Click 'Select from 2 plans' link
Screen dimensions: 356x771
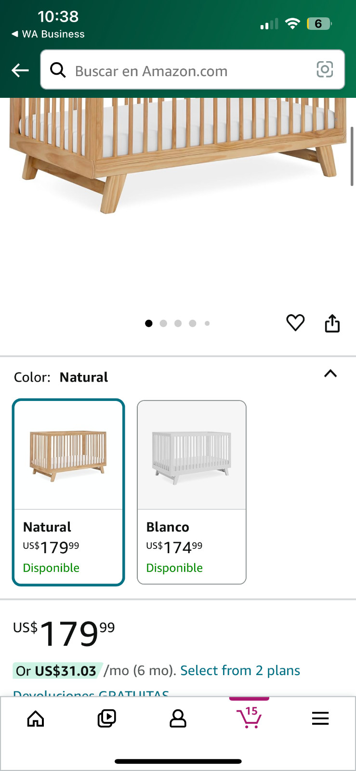click(240, 670)
